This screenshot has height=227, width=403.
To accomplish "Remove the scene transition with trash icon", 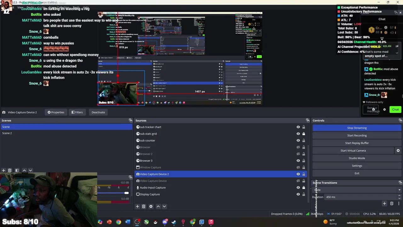I will (x=392, y=204).
